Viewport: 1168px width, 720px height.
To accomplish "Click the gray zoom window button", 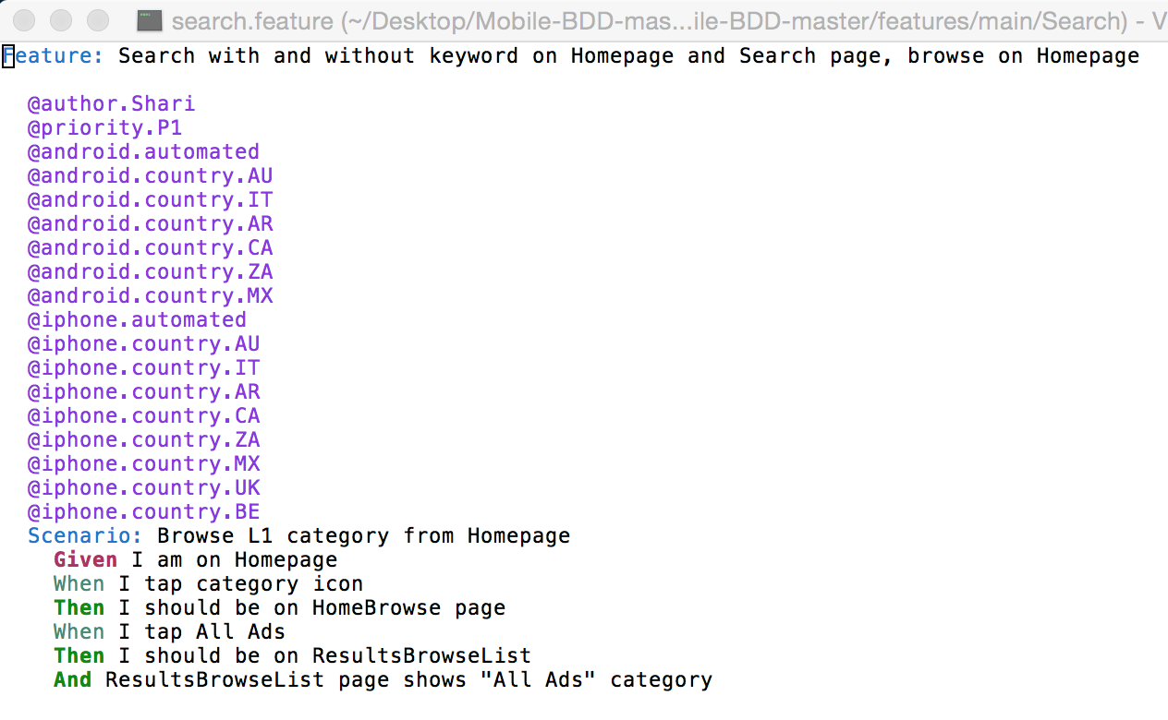I will (96, 19).
